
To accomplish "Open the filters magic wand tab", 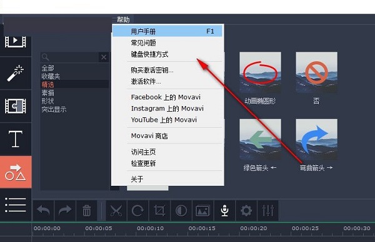I will 16,73.
